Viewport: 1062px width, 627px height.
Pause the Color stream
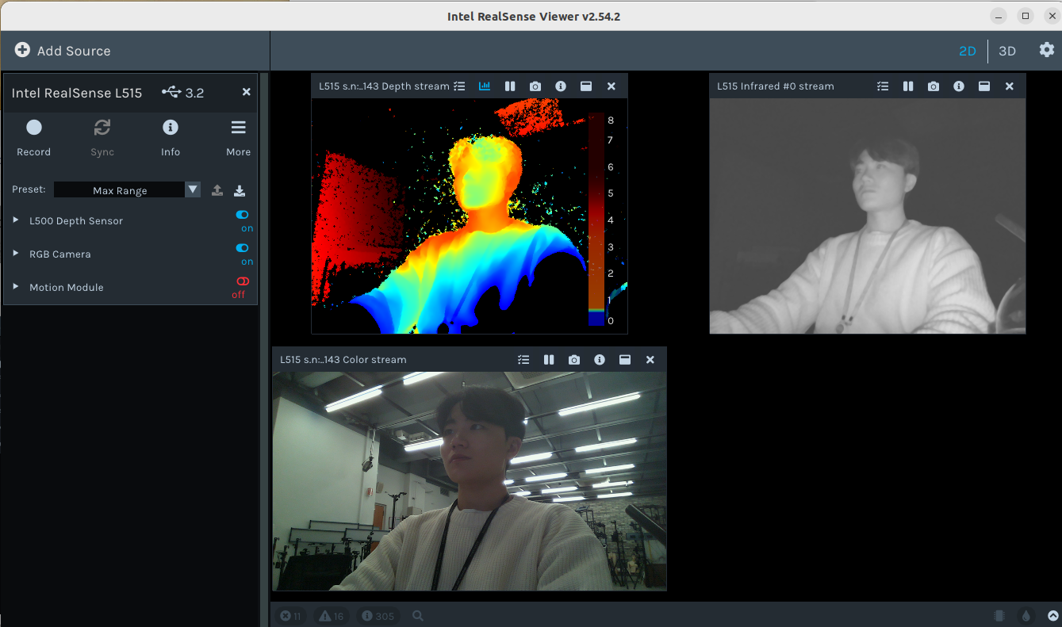click(549, 359)
